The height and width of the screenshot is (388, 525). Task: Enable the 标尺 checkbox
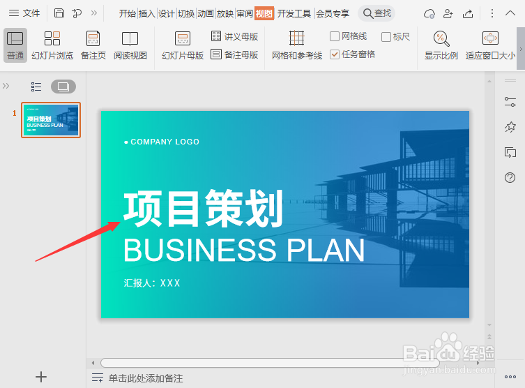386,36
